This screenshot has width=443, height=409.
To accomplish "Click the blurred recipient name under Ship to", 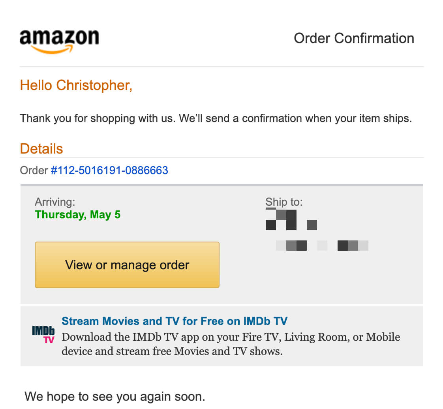I will coord(291,220).
